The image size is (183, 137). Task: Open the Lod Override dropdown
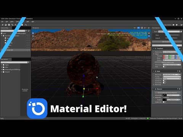click(172, 79)
